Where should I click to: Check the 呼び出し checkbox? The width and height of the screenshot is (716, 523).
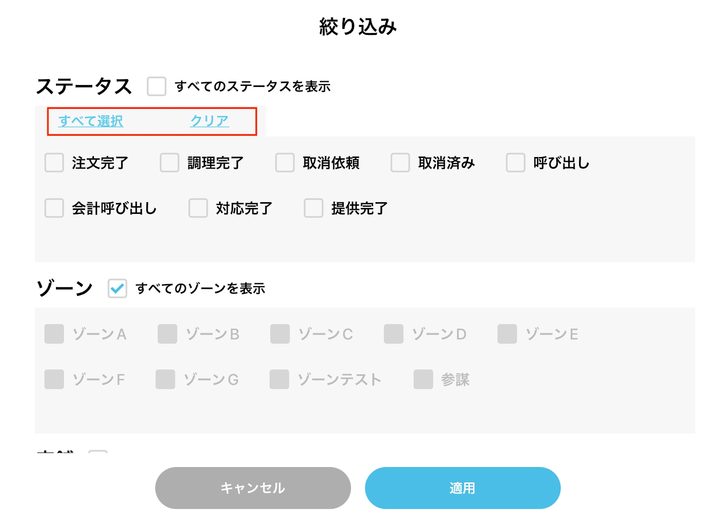coord(516,163)
